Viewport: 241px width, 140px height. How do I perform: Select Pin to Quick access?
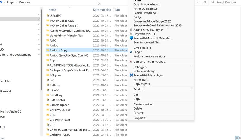point(145,9)
